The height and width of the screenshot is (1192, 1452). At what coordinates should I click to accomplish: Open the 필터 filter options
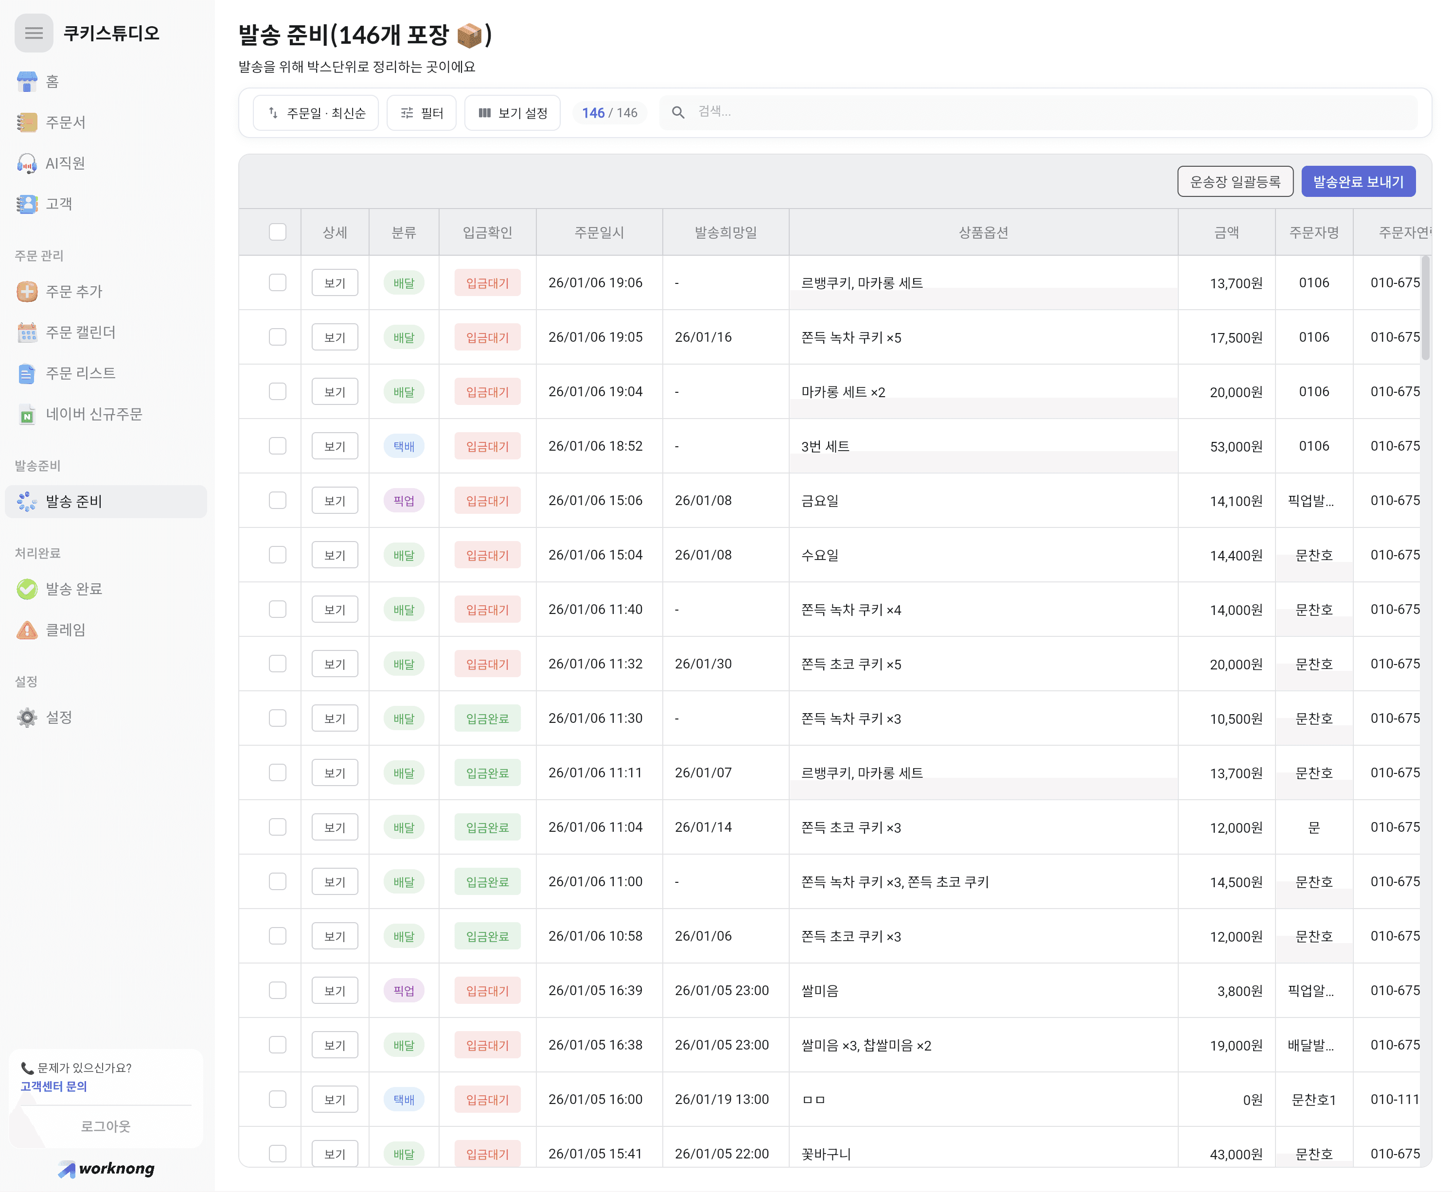(x=421, y=113)
